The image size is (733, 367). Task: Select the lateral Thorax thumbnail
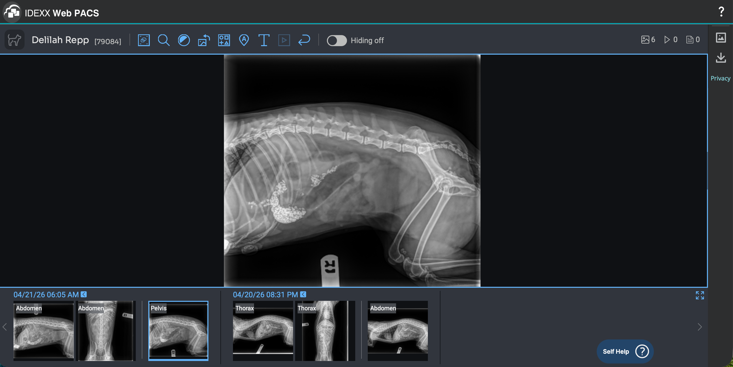(x=263, y=331)
